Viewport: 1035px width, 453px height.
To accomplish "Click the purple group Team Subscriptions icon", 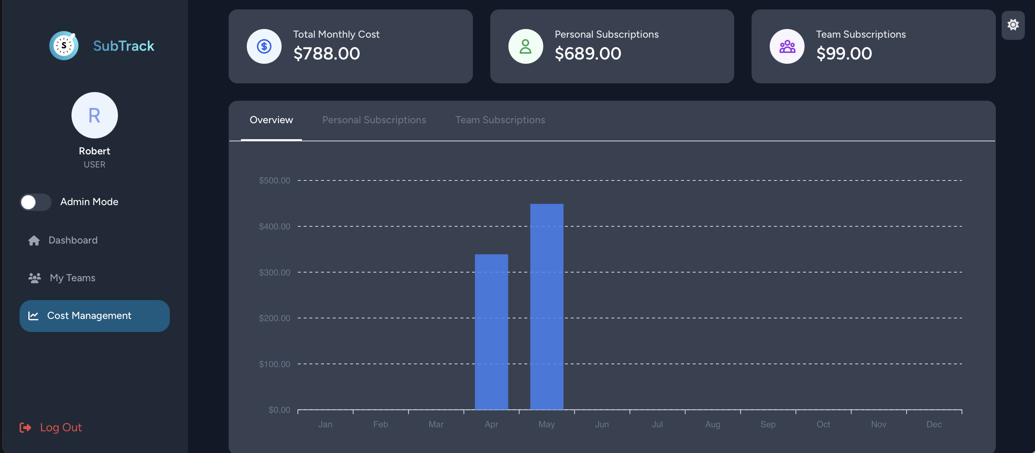I will tap(787, 46).
